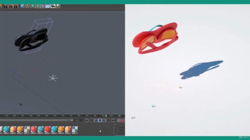The height and width of the screenshot is (140, 250).
Task: Click the X coordinate value field
Action: (x=120, y=128)
